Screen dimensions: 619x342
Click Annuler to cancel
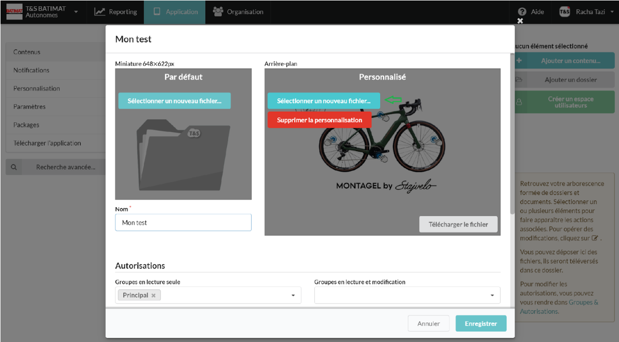(x=428, y=323)
